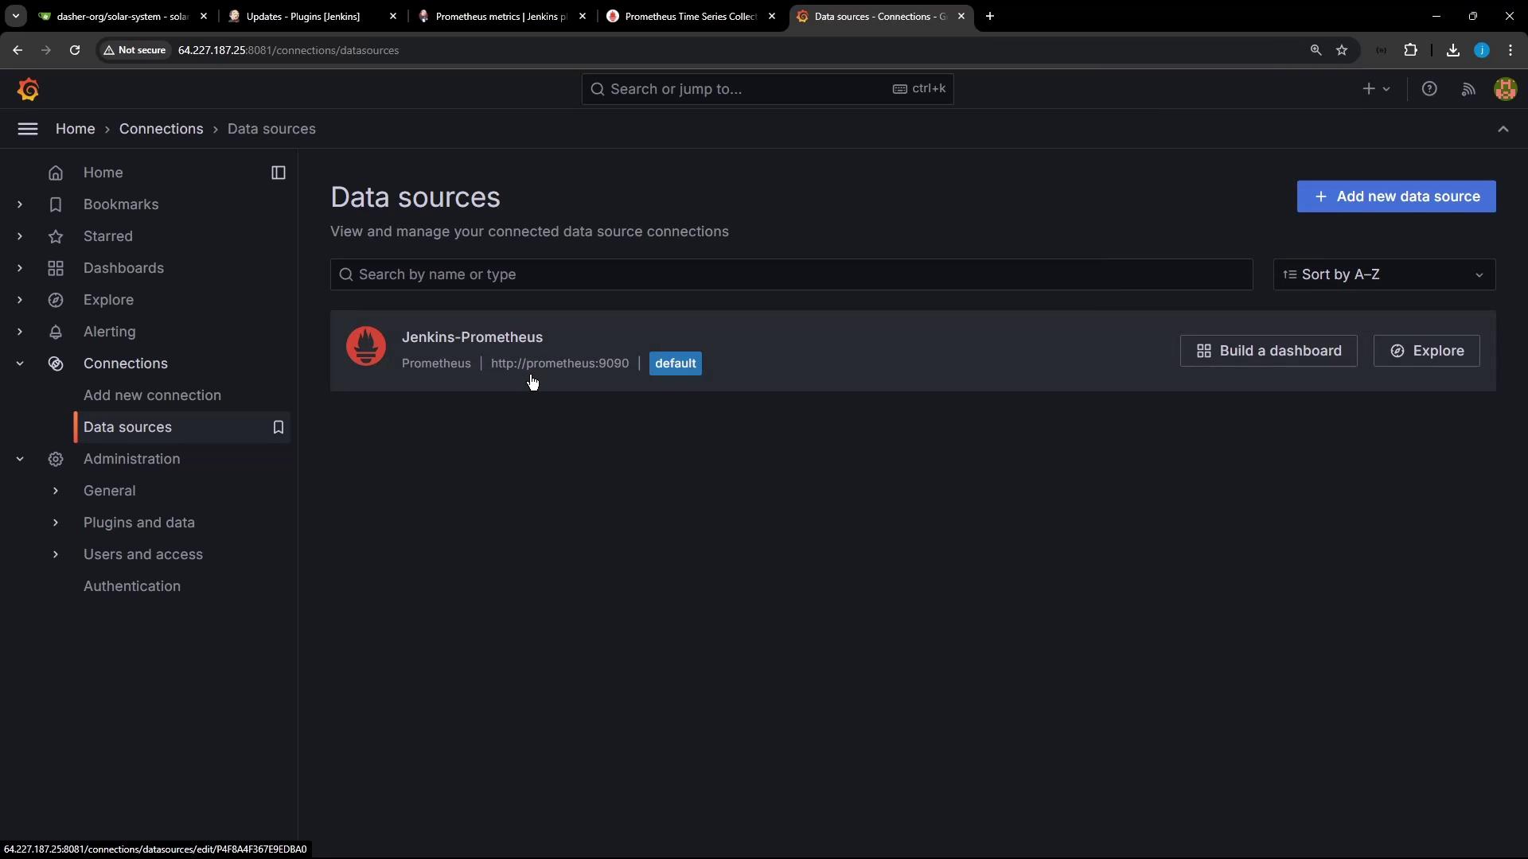Open the Sort by A–Z dropdown

click(1384, 274)
